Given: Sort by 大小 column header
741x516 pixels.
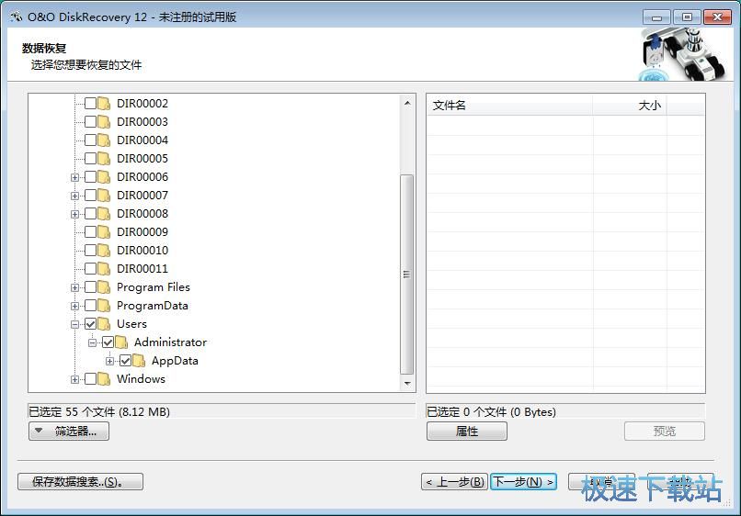Looking at the screenshot, I should click(630, 106).
